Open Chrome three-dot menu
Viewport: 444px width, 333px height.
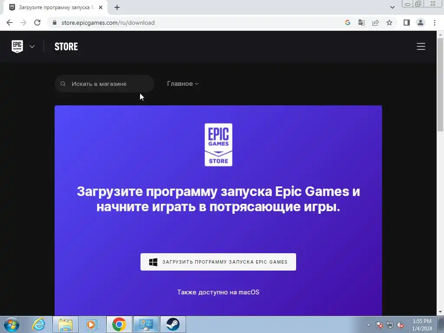tap(434, 23)
